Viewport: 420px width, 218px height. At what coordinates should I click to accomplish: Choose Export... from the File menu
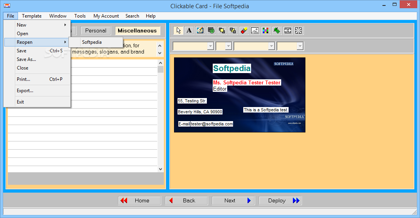tap(37, 90)
